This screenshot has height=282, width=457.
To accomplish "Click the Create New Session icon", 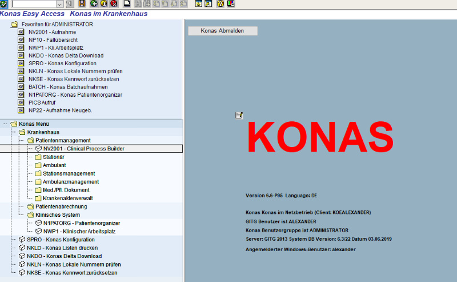I will 198,3.
